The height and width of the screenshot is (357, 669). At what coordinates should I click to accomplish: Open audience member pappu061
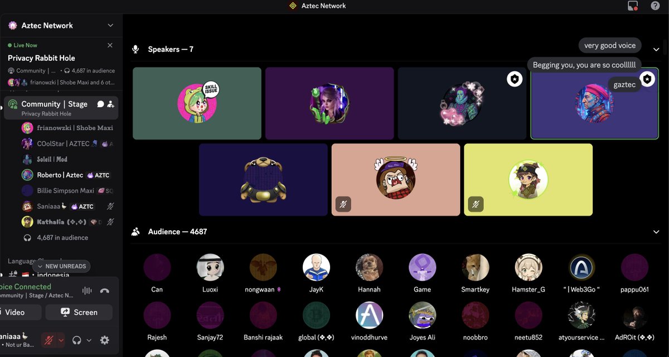(634, 273)
